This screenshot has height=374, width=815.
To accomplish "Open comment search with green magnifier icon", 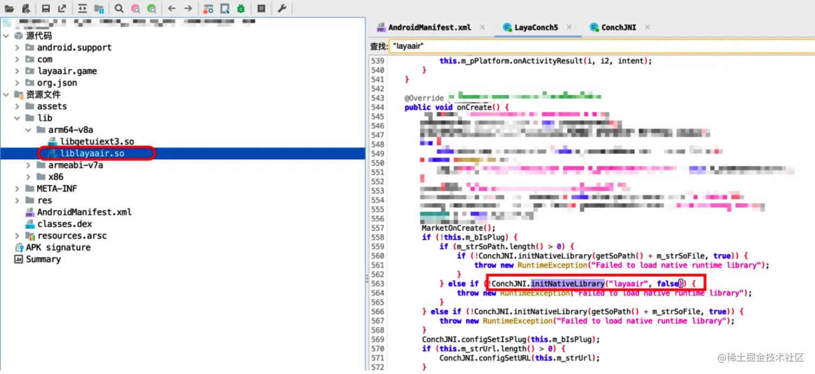I will [x=152, y=9].
